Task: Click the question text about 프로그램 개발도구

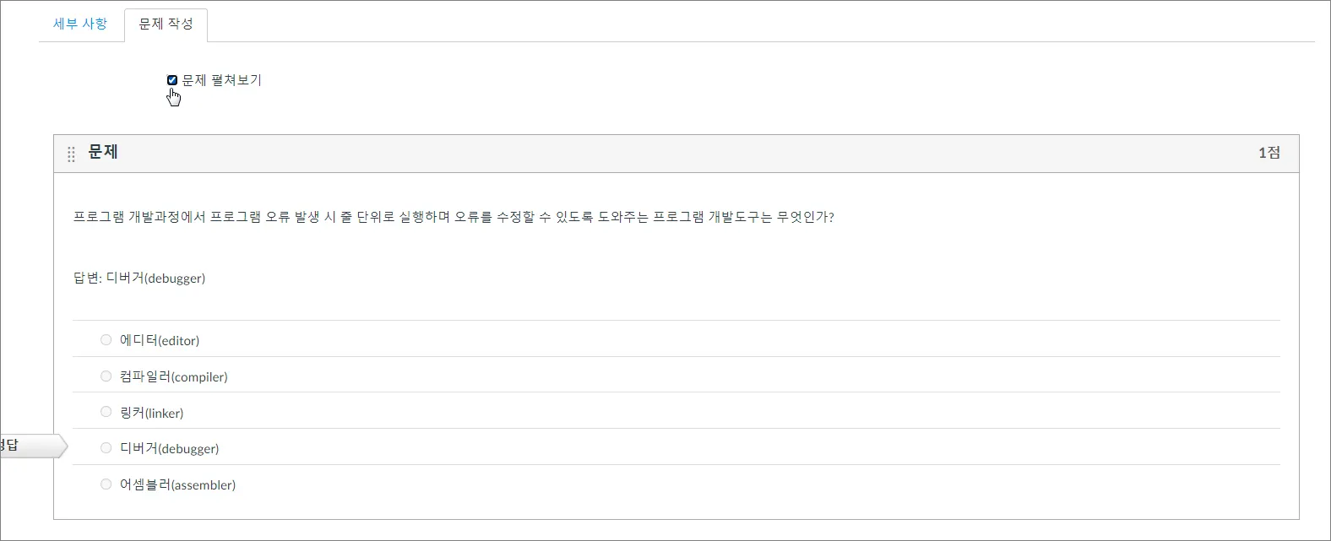Action: point(454,217)
